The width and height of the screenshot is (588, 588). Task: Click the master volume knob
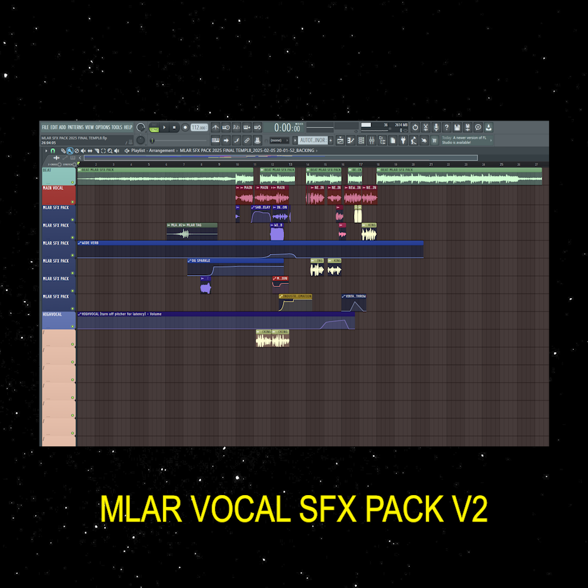tap(141, 128)
